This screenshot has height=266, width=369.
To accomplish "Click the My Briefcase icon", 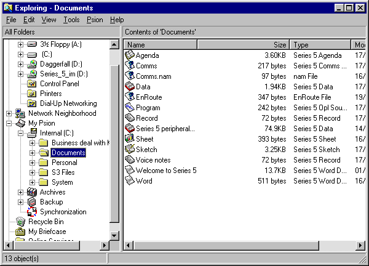I will click(20, 232).
